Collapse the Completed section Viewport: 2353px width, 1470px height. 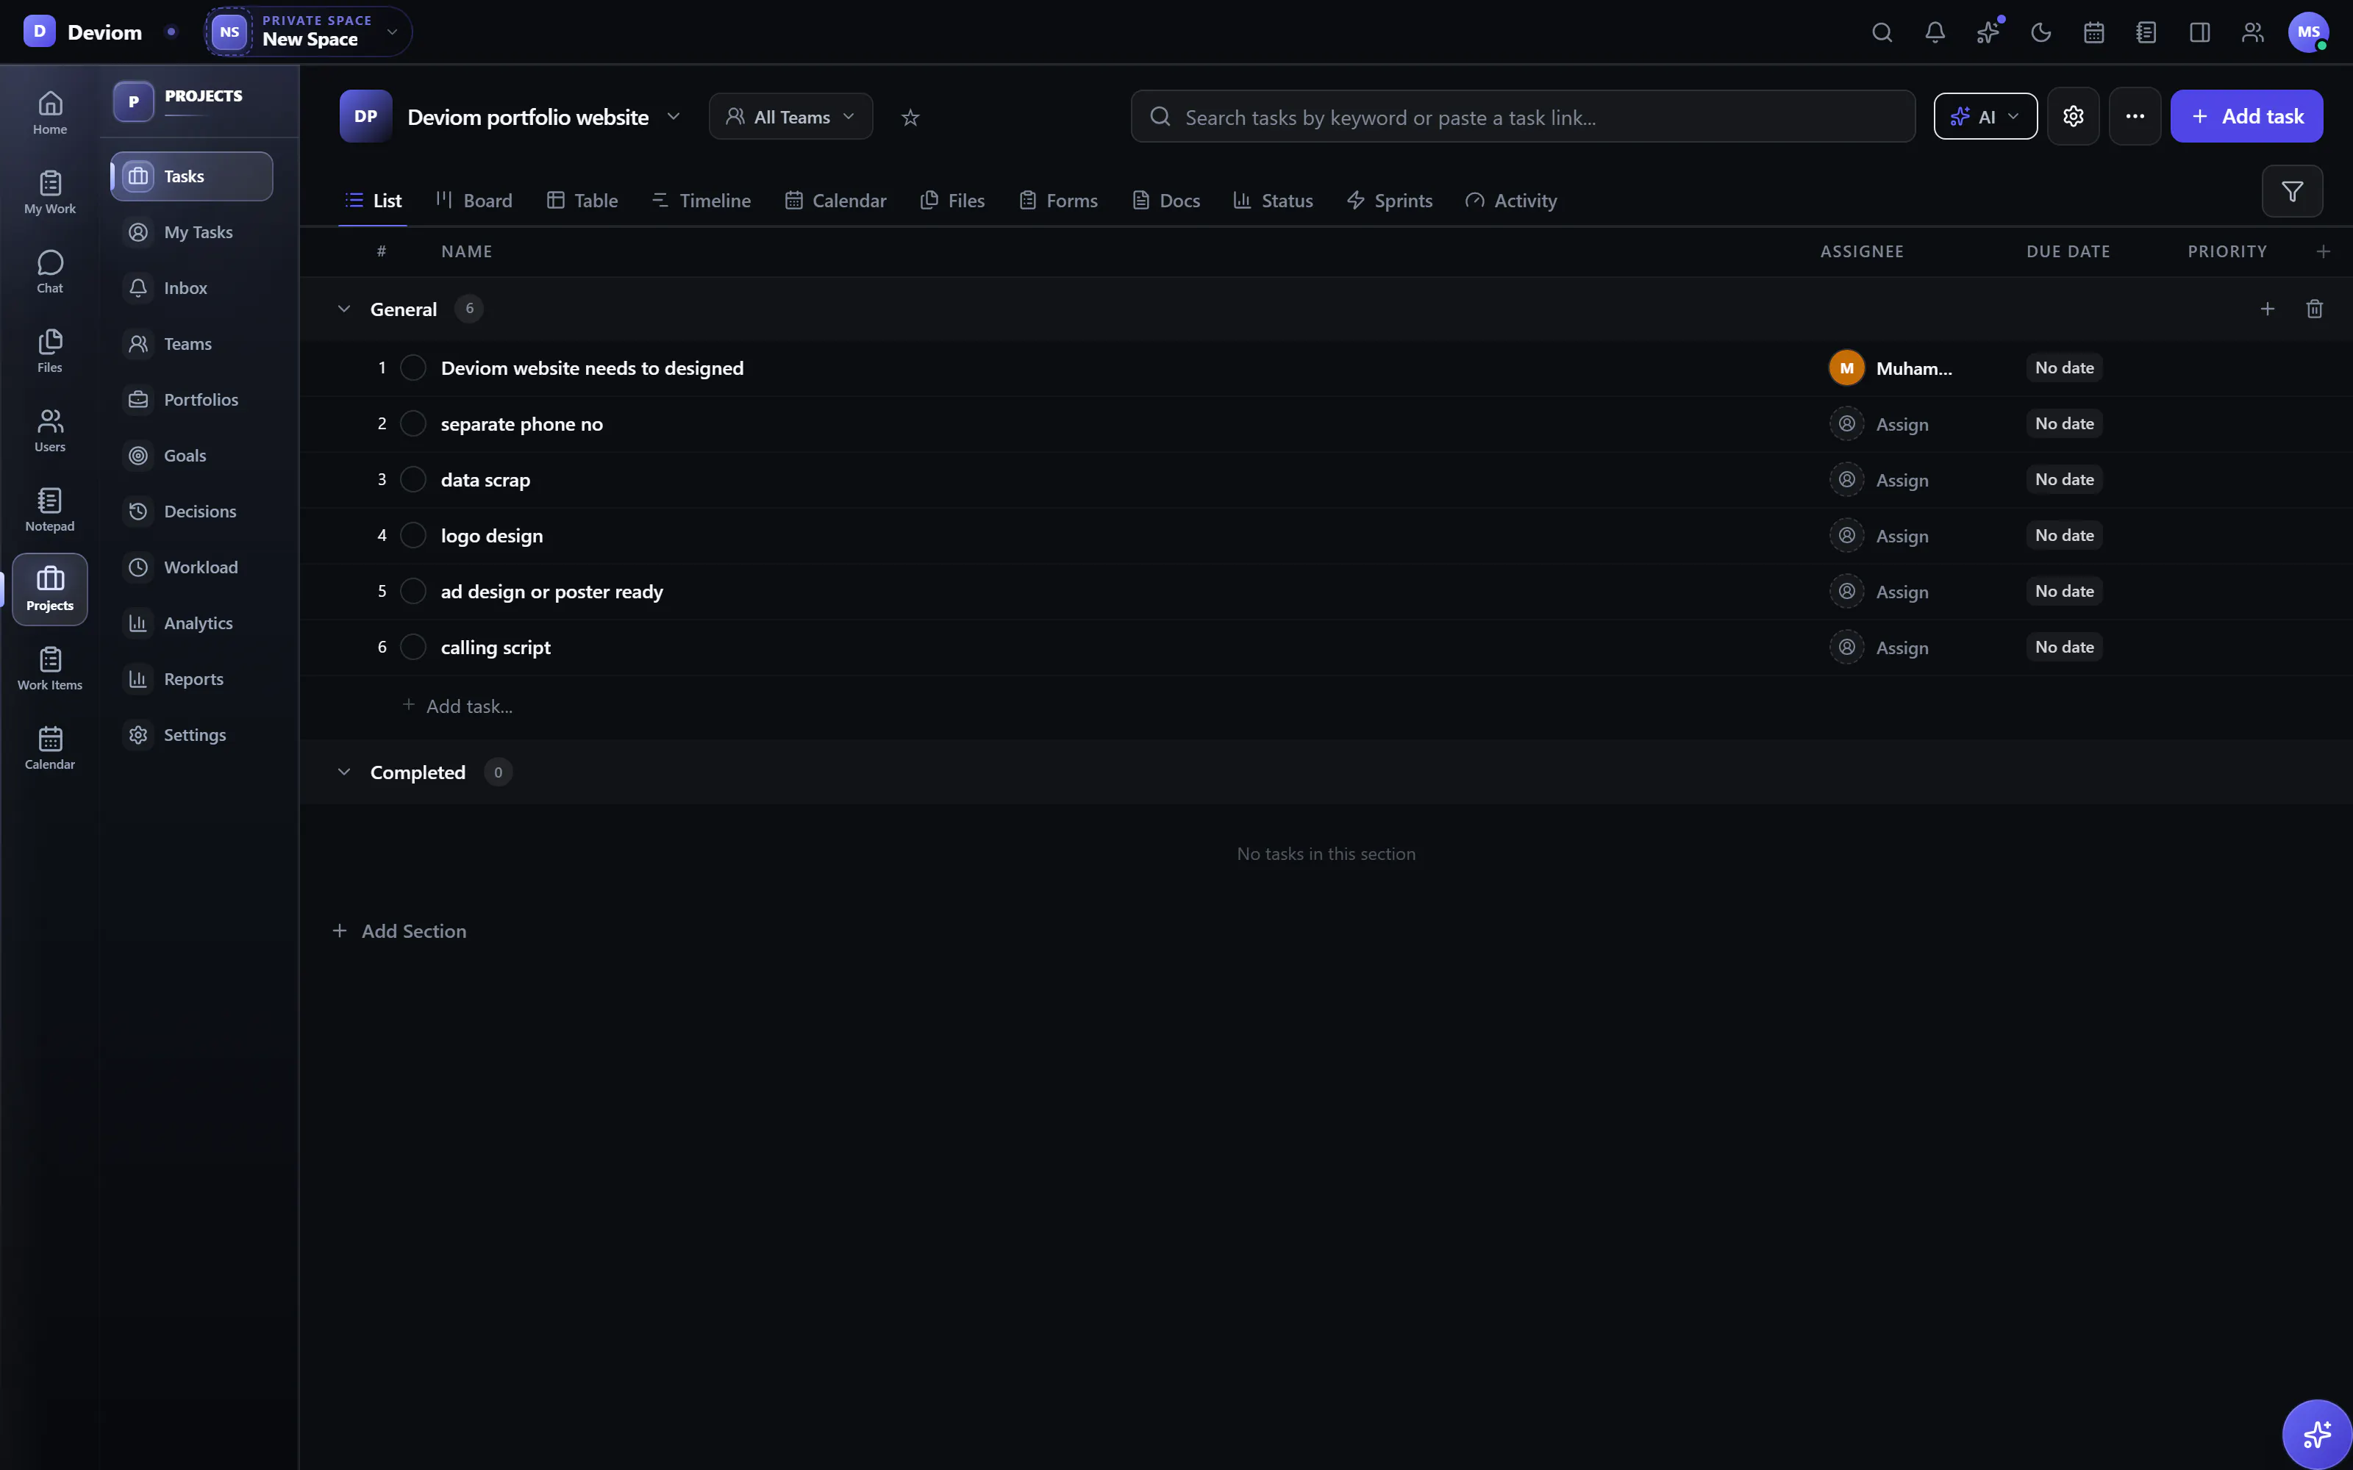tap(343, 772)
